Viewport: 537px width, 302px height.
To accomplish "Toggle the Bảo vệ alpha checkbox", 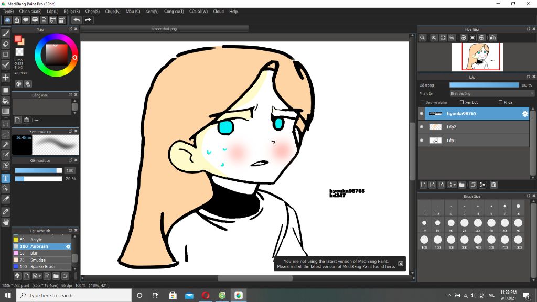I will [x=422, y=102].
